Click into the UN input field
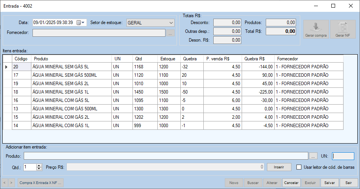This screenshot has height=189, width=360. point(343,156)
